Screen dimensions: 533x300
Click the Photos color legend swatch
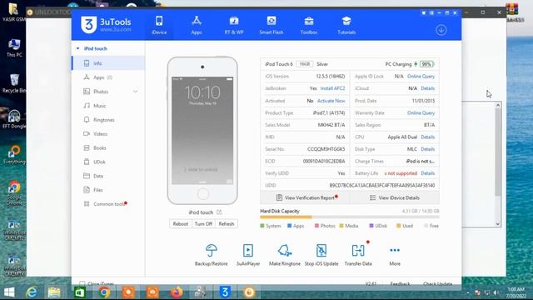316,226
